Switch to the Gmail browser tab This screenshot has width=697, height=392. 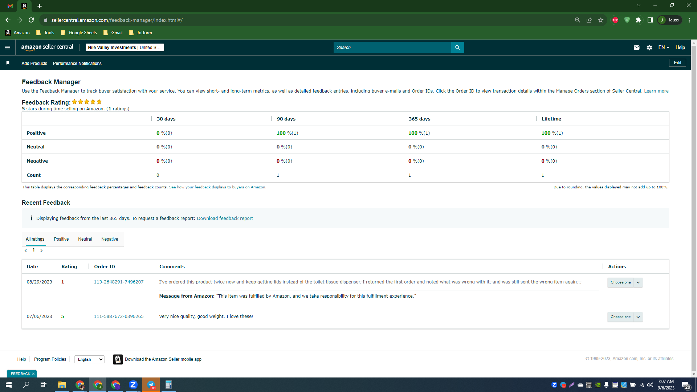pyautogui.click(x=10, y=6)
